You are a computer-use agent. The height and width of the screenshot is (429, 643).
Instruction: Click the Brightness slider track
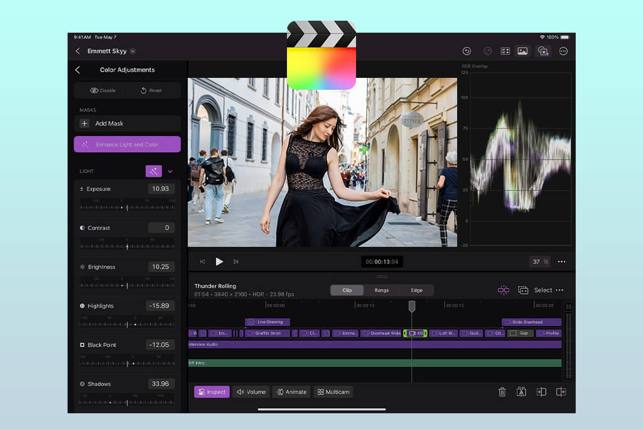point(127,285)
